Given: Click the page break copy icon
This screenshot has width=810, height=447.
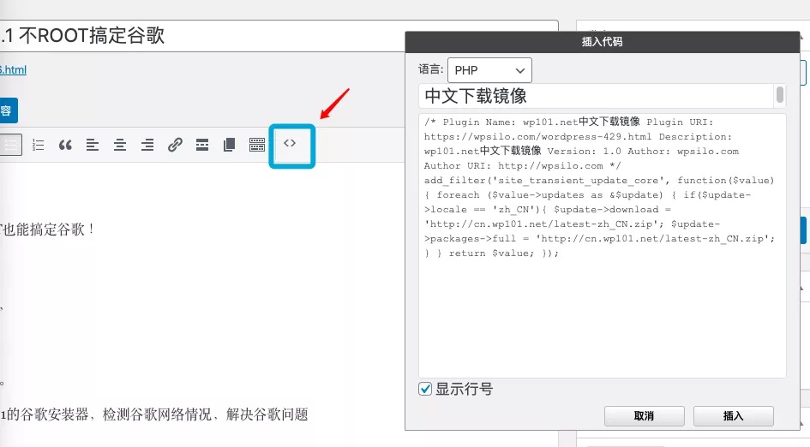Looking at the screenshot, I should (229, 145).
